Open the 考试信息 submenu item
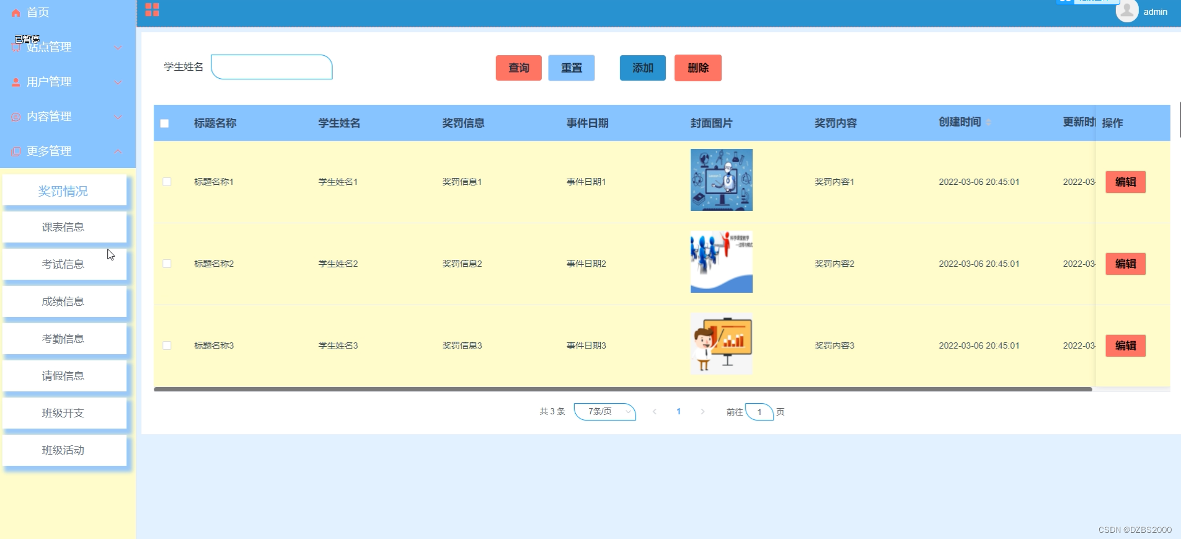Image resolution: width=1181 pixels, height=539 pixels. coord(64,264)
